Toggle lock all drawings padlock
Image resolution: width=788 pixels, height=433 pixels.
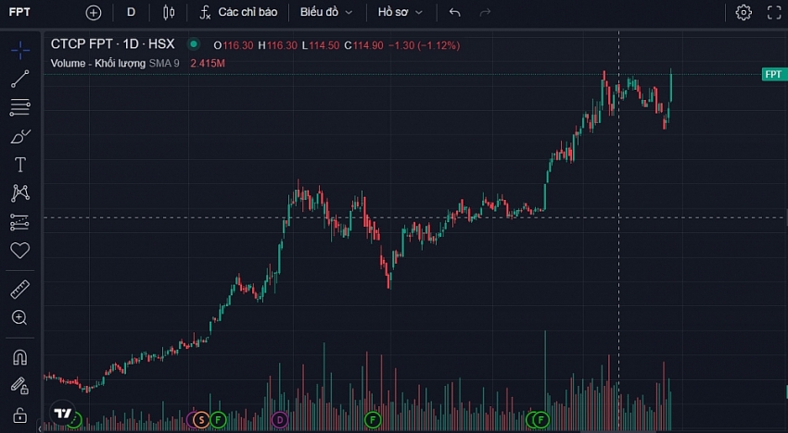(x=19, y=414)
